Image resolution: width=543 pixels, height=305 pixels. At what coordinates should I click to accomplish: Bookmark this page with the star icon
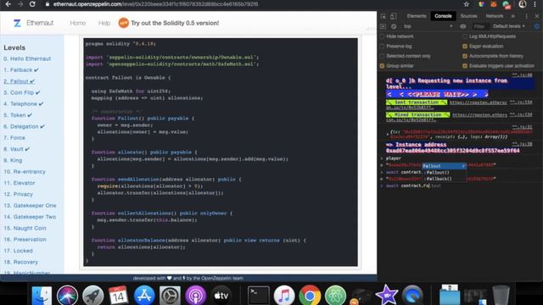click(466, 4)
